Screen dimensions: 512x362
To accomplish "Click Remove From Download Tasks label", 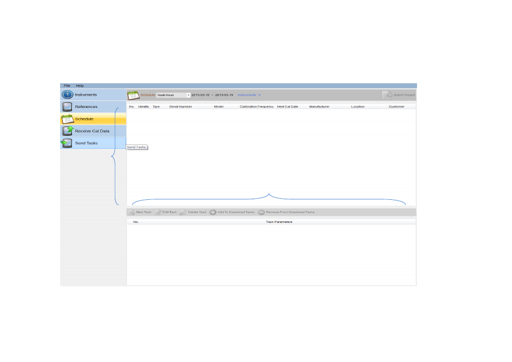I will [x=290, y=212].
